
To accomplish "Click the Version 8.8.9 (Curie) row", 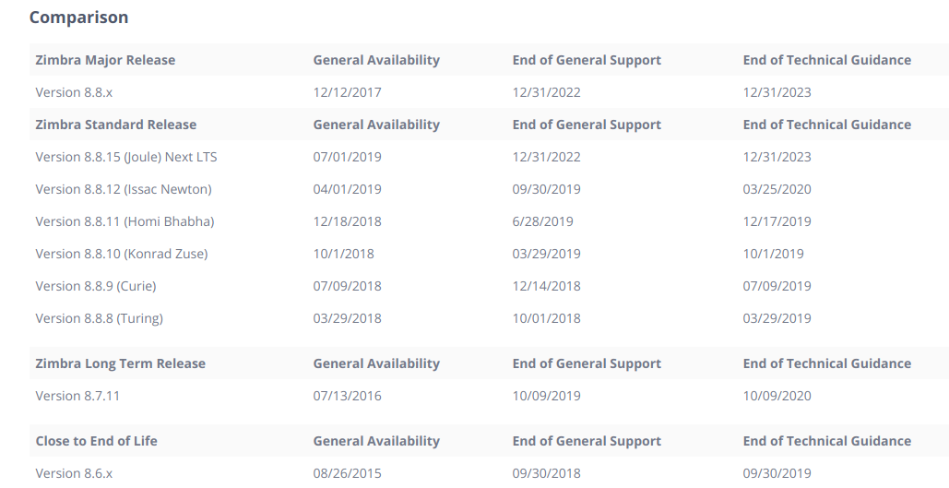I will (x=489, y=286).
